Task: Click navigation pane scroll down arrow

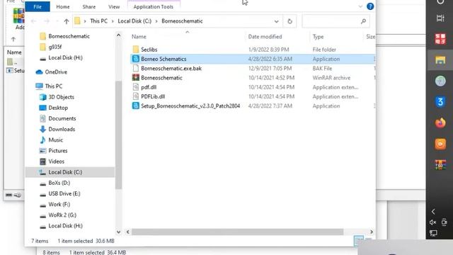Action: tap(118, 232)
